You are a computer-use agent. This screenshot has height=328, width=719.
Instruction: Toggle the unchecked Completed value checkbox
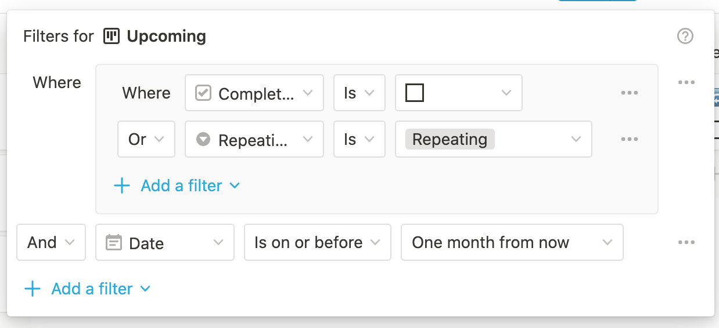pos(415,93)
